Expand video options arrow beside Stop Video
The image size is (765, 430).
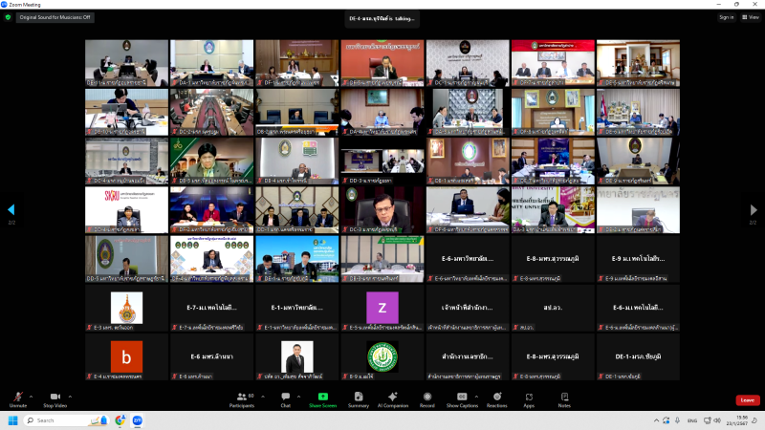tap(71, 396)
